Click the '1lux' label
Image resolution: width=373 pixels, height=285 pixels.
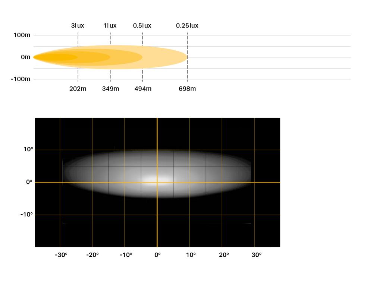pyautogui.click(x=110, y=25)
